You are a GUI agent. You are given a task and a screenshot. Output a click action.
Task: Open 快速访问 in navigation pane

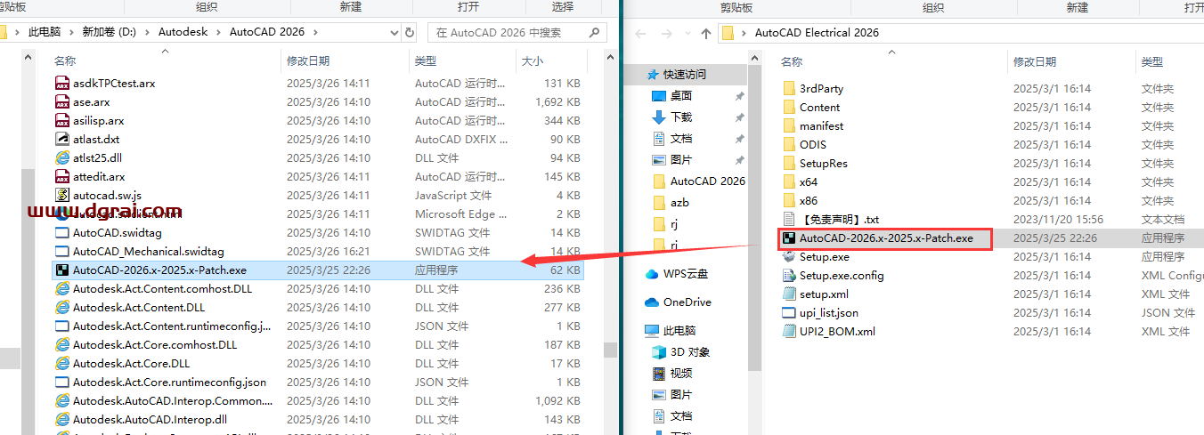tap(684, 75)
